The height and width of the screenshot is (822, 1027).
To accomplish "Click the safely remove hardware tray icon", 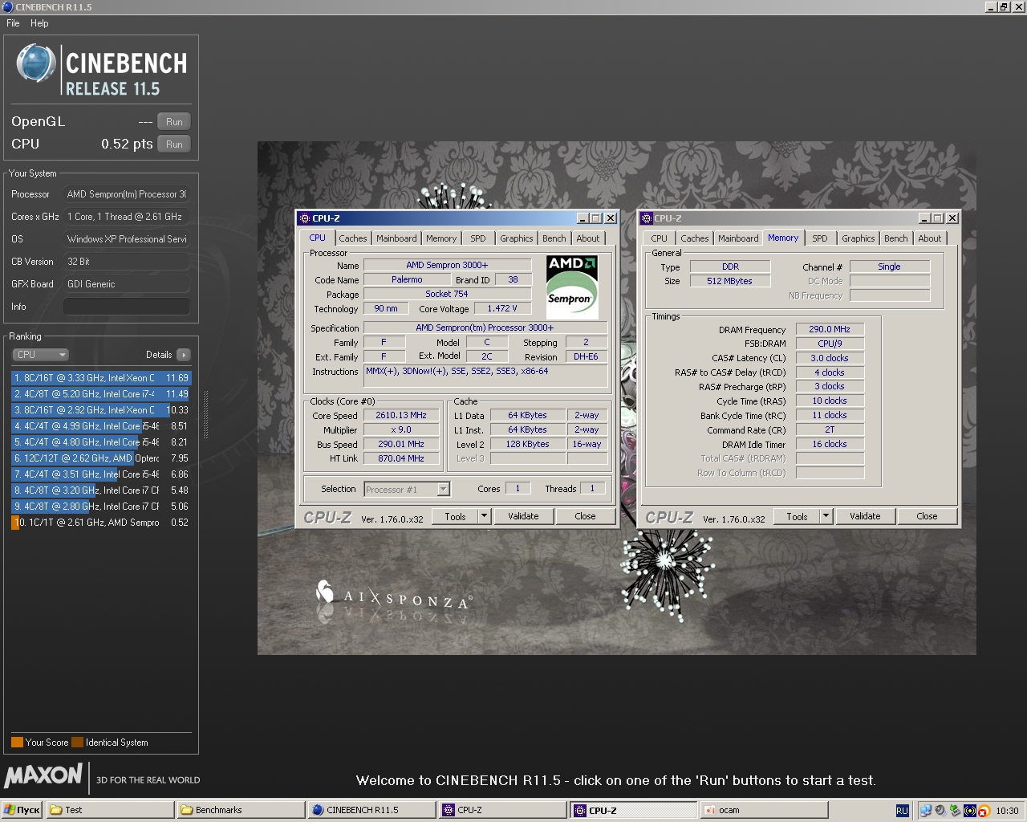I will click(954, 811).
